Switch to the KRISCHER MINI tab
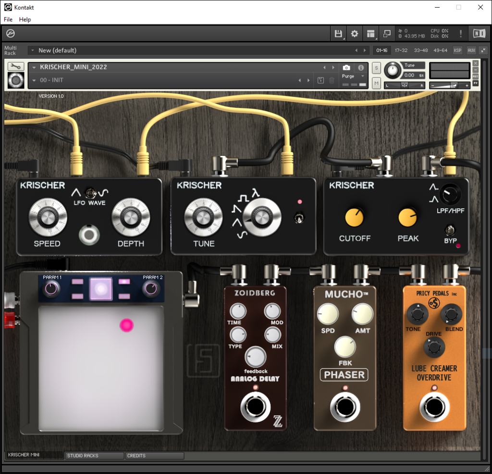 pyautogui.click(x=35, y=455)
